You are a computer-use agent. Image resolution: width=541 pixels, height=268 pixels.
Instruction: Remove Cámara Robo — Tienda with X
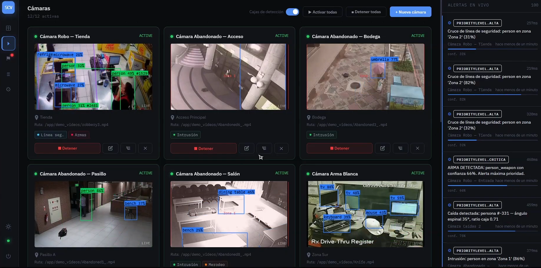pyautogui.click(x=145, y=148)
